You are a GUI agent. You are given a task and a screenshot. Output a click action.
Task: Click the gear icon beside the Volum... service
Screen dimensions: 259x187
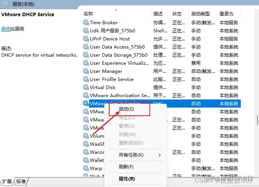(x=86, y=136)
